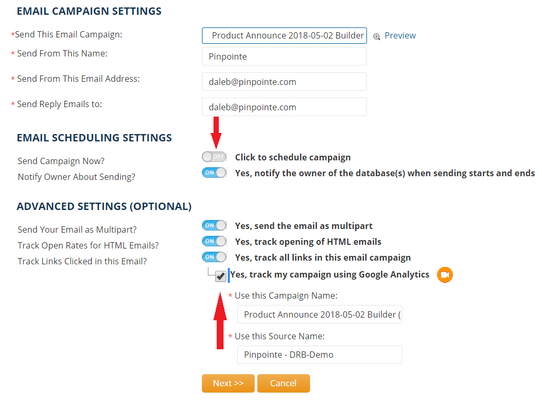The image size is (542, 401).
Task: Disable the send email as multipart toggle
Action: point(214,225)
